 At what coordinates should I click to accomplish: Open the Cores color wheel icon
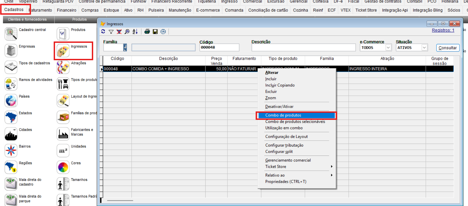[x=63, y=167]
